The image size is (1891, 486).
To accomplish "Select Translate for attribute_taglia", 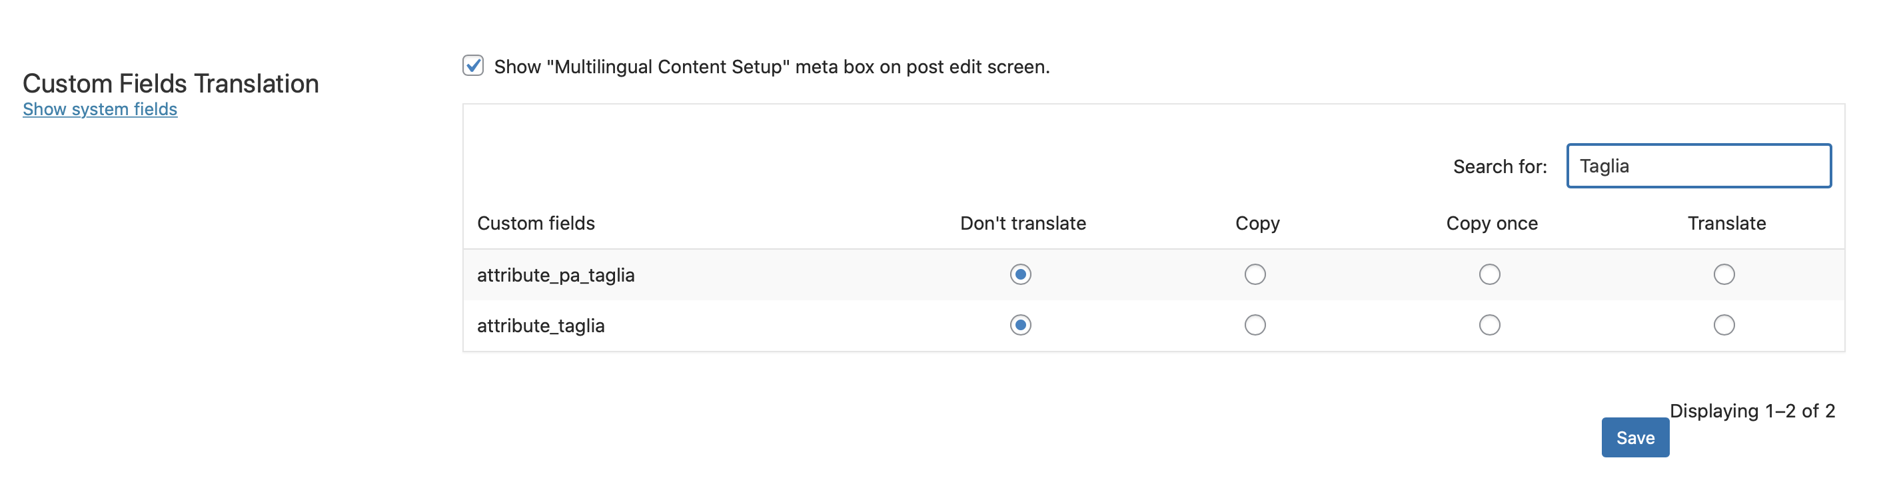I will pos(1724,325).
